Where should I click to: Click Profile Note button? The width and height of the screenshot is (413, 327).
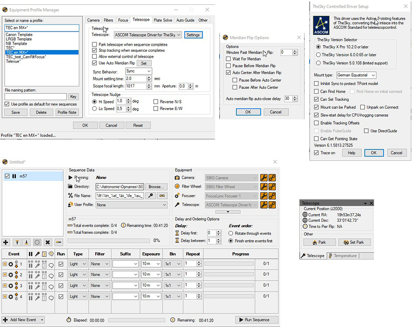click(x=67, y=112)
